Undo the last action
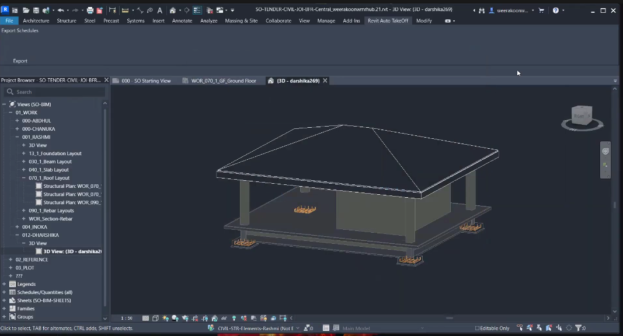 [61, 10]
